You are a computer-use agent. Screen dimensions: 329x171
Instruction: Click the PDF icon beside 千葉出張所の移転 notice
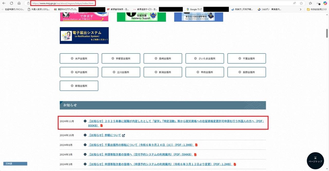coord(196,145)
